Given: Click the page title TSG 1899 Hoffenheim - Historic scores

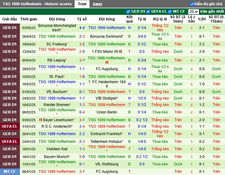Looking at the screenshot, I should click(37, 4).
